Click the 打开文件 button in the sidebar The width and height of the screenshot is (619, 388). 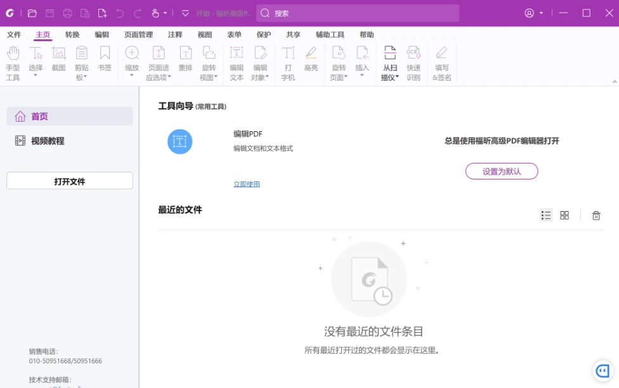tap(70, 181)
